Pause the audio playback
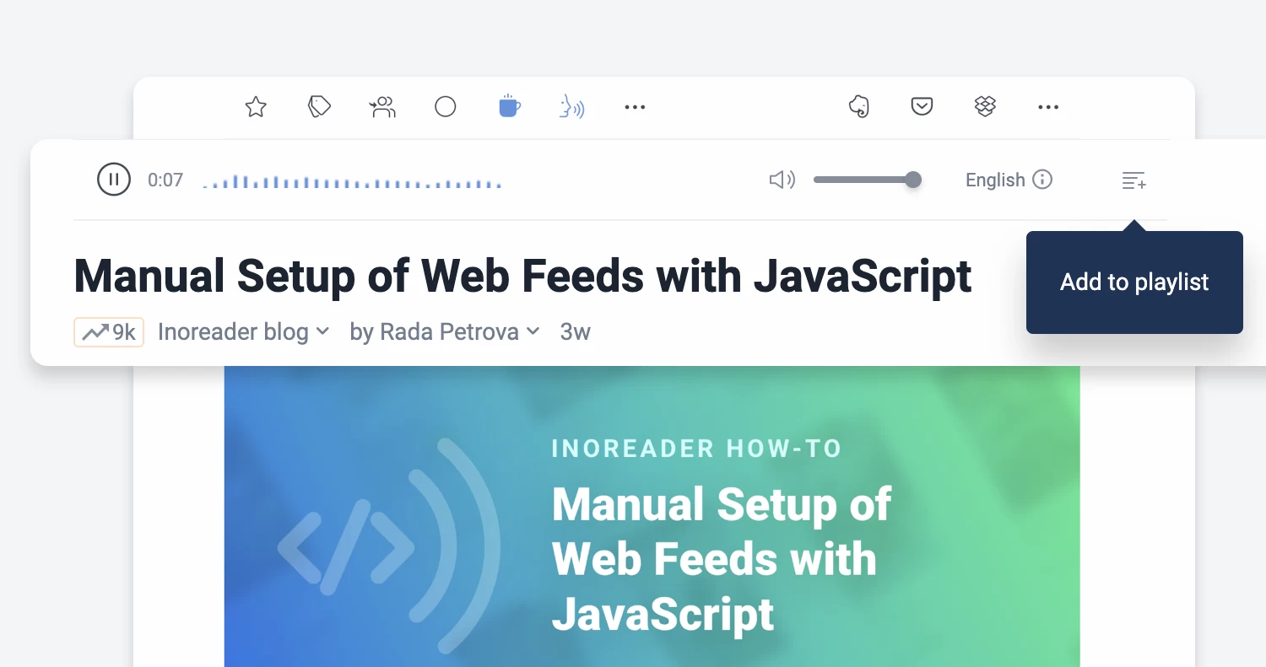The image size is (1266, 667). (114, 179)
